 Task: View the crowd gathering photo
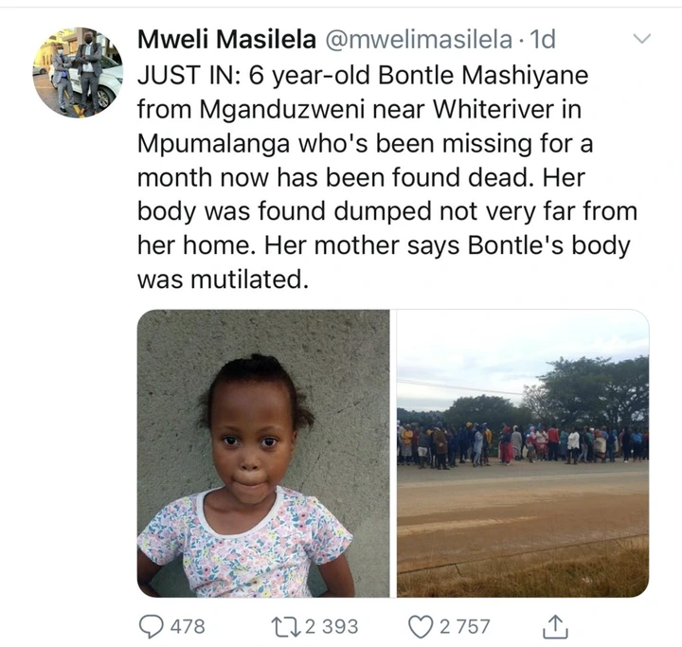tap(523, 453)
